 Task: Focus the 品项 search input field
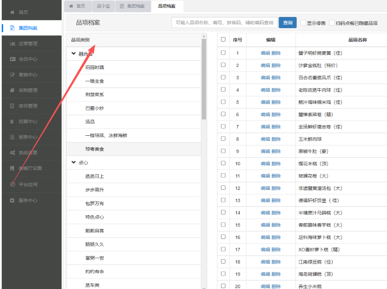coord(224,23)
